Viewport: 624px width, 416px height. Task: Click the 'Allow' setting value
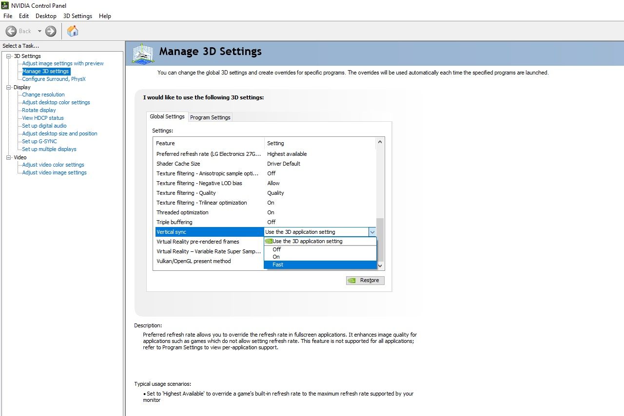click(x=273, y=183)
